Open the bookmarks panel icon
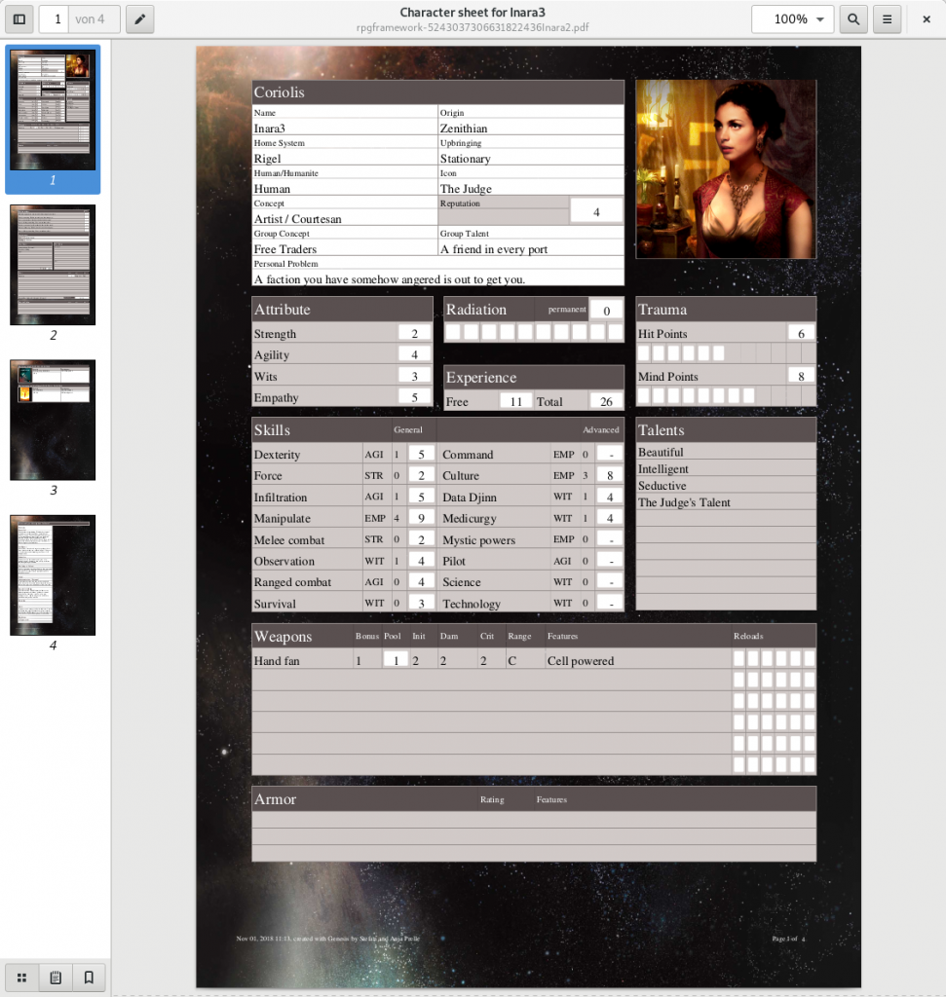Viewport: 946px width, 997px height. [x=89, y=977]
